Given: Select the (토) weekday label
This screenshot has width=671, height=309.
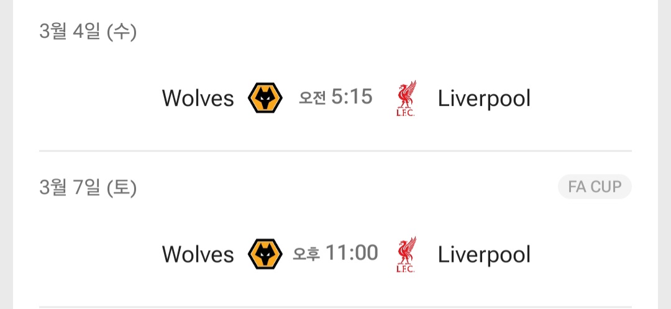Looking at the screenshot, I should pyautogui.click(x=122, y=188).
